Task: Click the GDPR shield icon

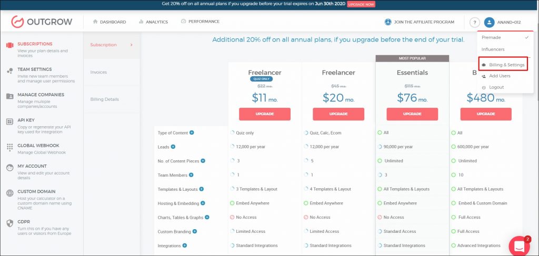Action: click(x=9, y=223)
